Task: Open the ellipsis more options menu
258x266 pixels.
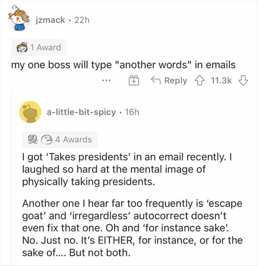Action: tap(106, 81)
